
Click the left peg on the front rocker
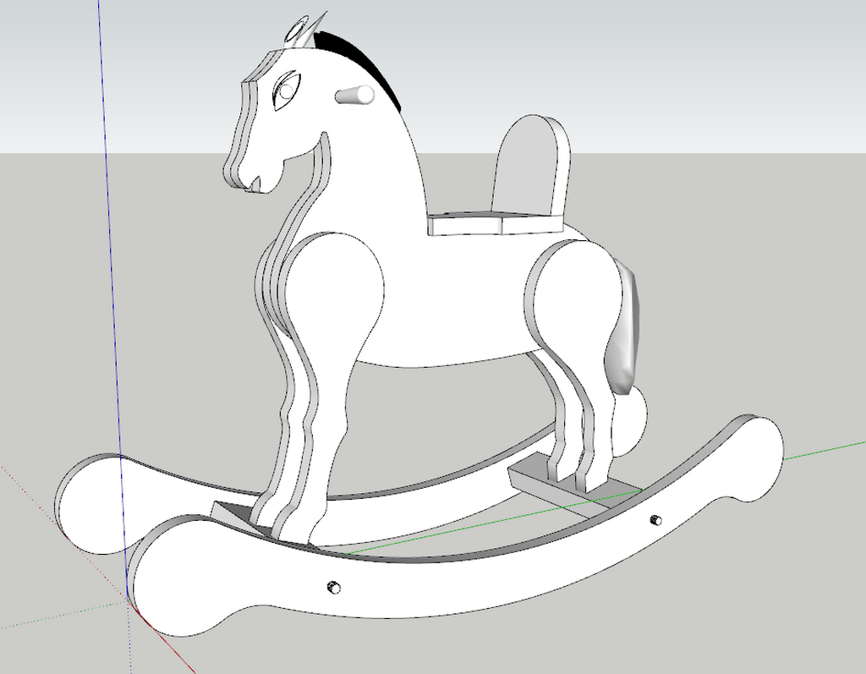[x=333, y=587]
